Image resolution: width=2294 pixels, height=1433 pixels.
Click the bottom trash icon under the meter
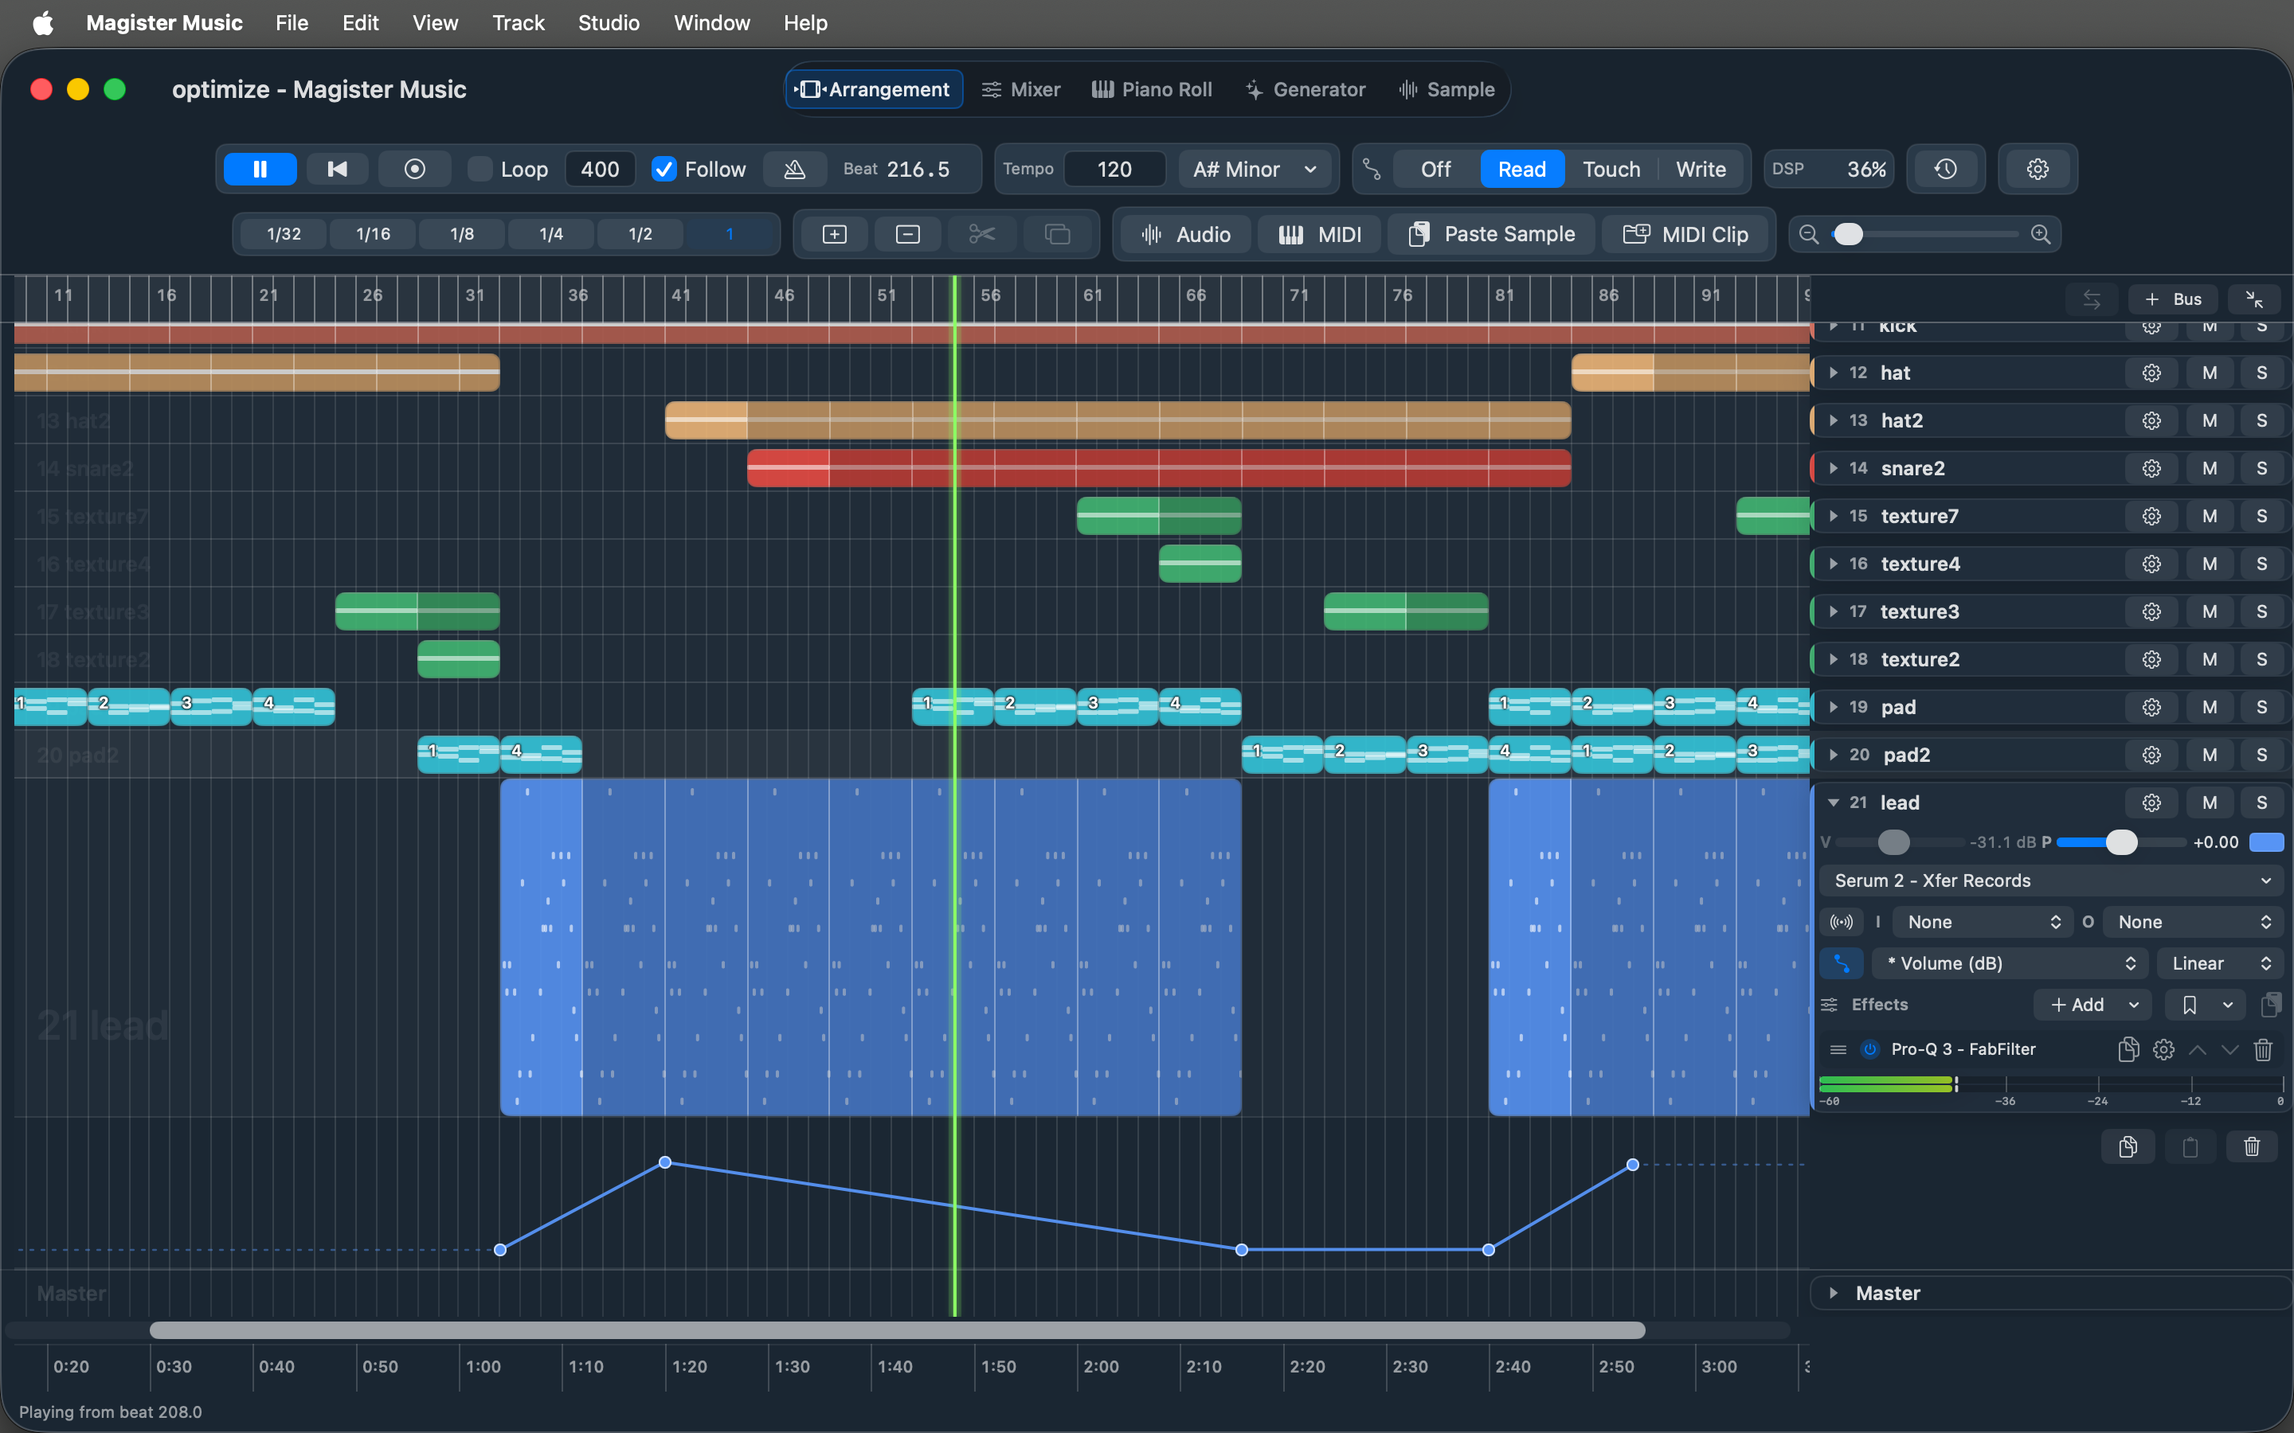pyautogui.click(x=2251, y=1146)
